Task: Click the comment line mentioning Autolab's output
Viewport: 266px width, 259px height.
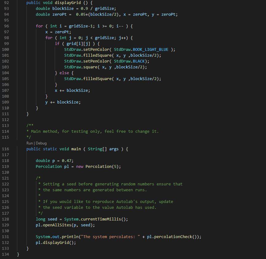Action: coord(106,202)
